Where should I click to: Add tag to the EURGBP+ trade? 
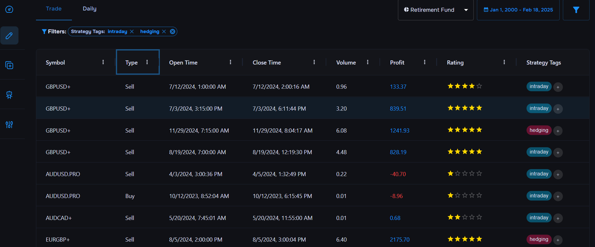pos(558,240)
